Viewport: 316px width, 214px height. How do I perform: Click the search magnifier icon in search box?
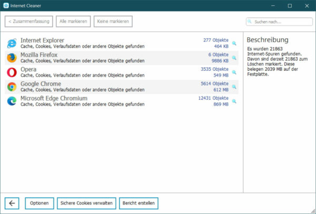click(x=250, y=22)
